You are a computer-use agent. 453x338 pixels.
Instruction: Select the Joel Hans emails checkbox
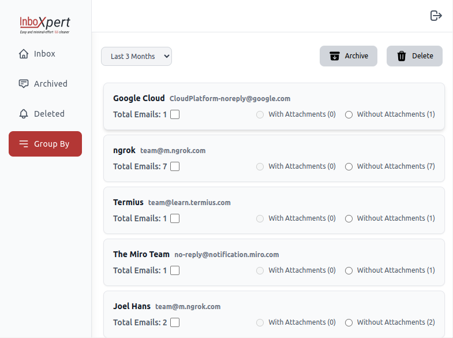(x=175, y=322)
